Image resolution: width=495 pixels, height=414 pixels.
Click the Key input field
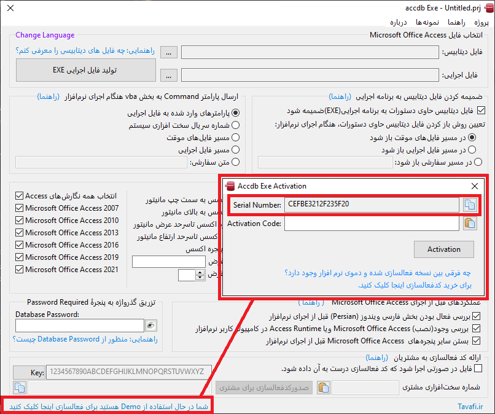[129, 372]
